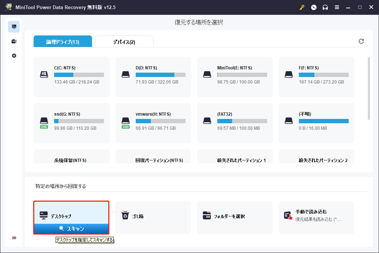
Task: Click 復元結果を読み込む description text
Action: (x=319, y=219)
